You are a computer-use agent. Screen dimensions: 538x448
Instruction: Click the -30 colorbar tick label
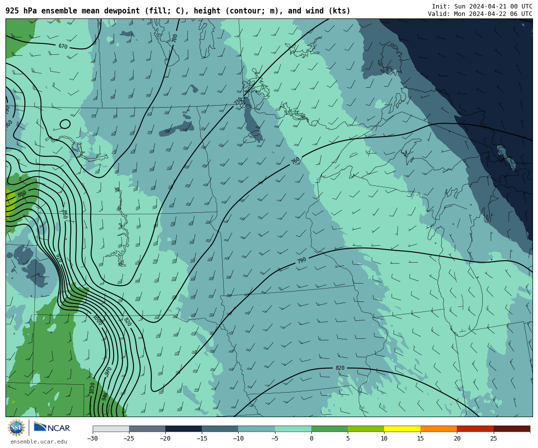92,439
